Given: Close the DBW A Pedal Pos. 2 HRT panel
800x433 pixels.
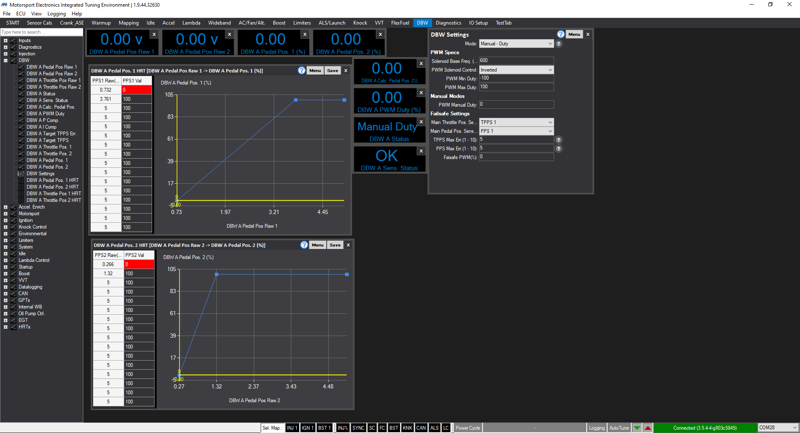Looking at the screenshot, I should point(348,245).
